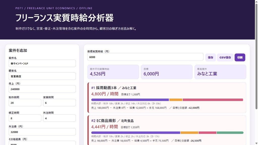Click purple 制作 segment of #1 time bar

click(130, 100)
